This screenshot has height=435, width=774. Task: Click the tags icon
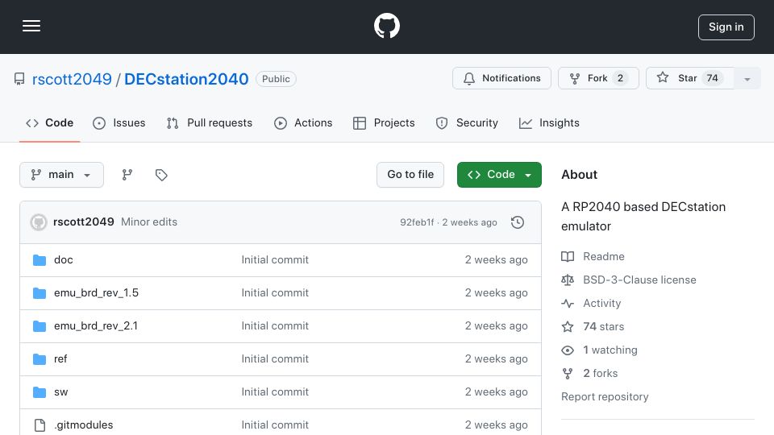[x=161, y=175]
